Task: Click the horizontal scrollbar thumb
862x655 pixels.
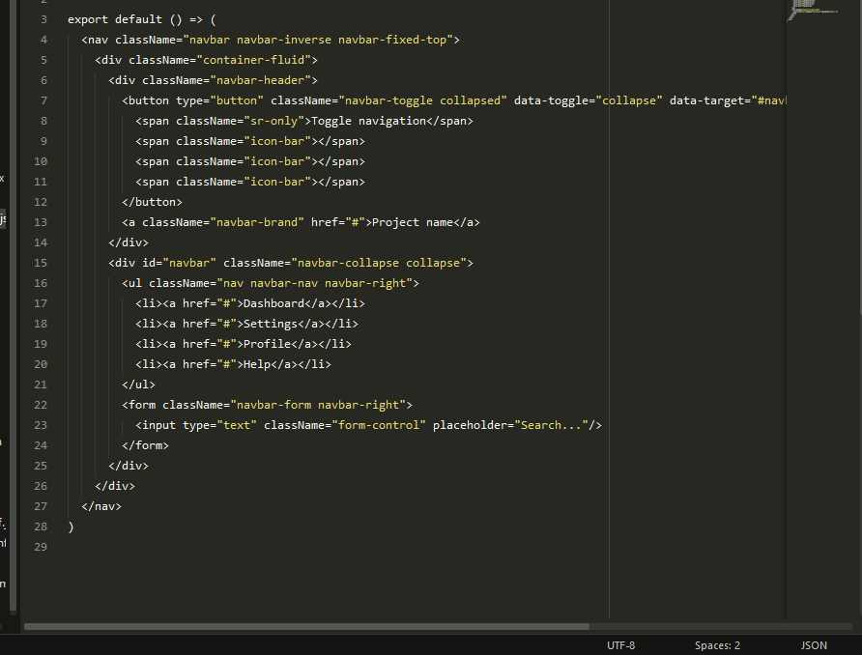Action: point(306,626)
